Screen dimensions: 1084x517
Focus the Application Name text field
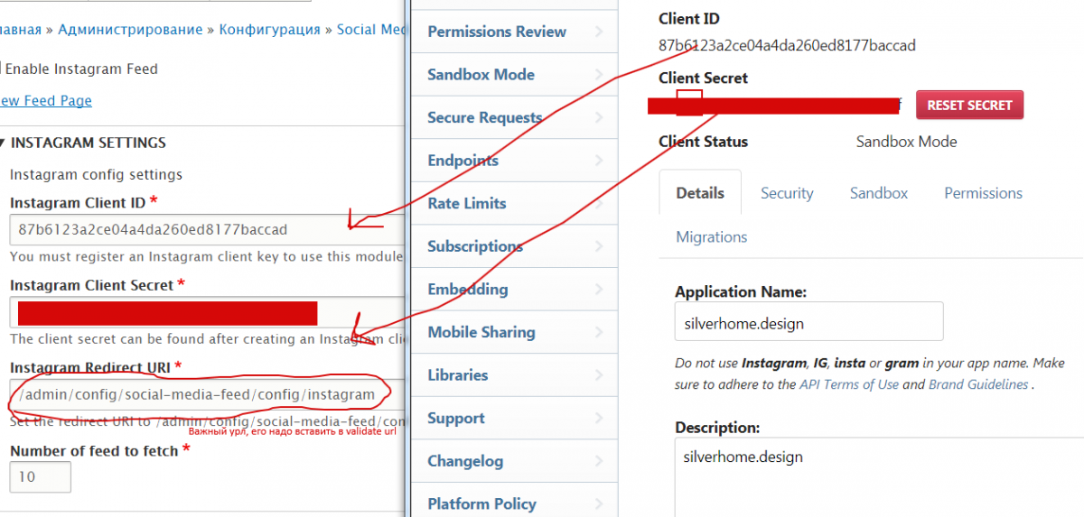tap(808, 322)
